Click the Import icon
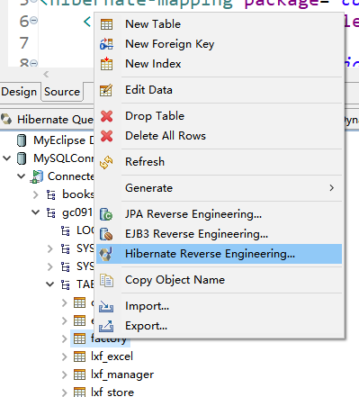 (x=106, y=306)
